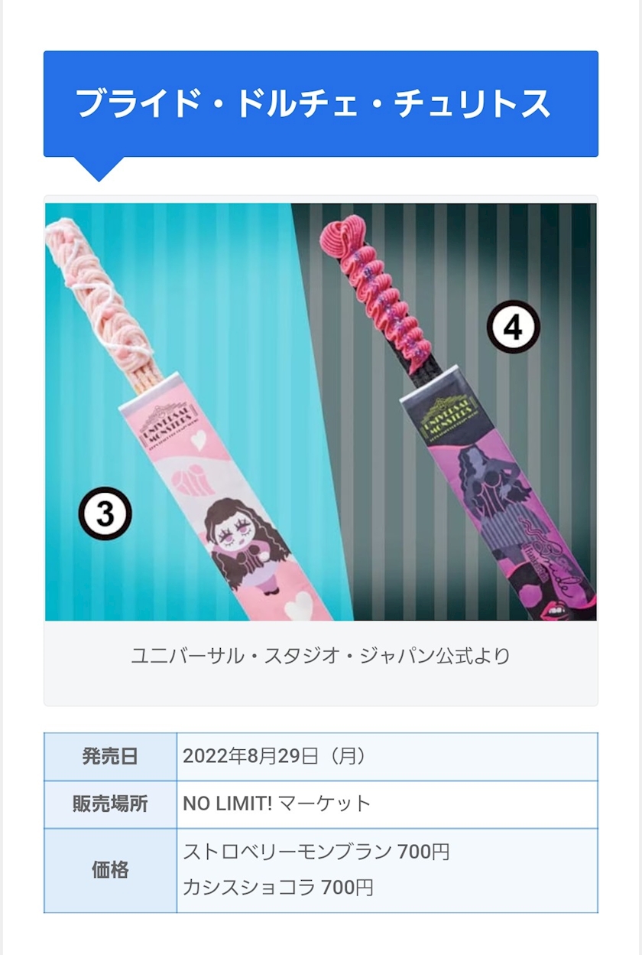Select the 販売場所 table header cell
642x955 pixels.
pyautogui.click(x=110, y=804)
